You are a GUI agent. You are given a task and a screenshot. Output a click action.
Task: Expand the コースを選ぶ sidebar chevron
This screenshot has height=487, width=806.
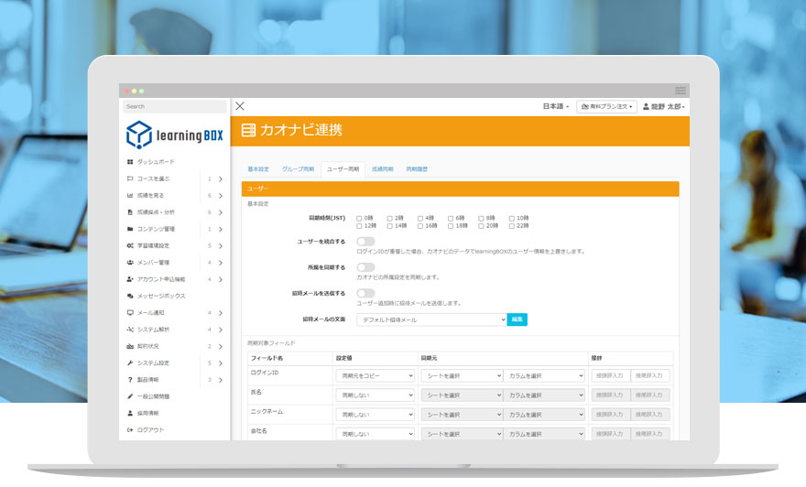point(221,179)
